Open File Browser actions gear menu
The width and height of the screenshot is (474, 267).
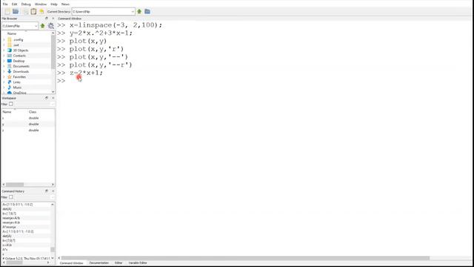51,26
